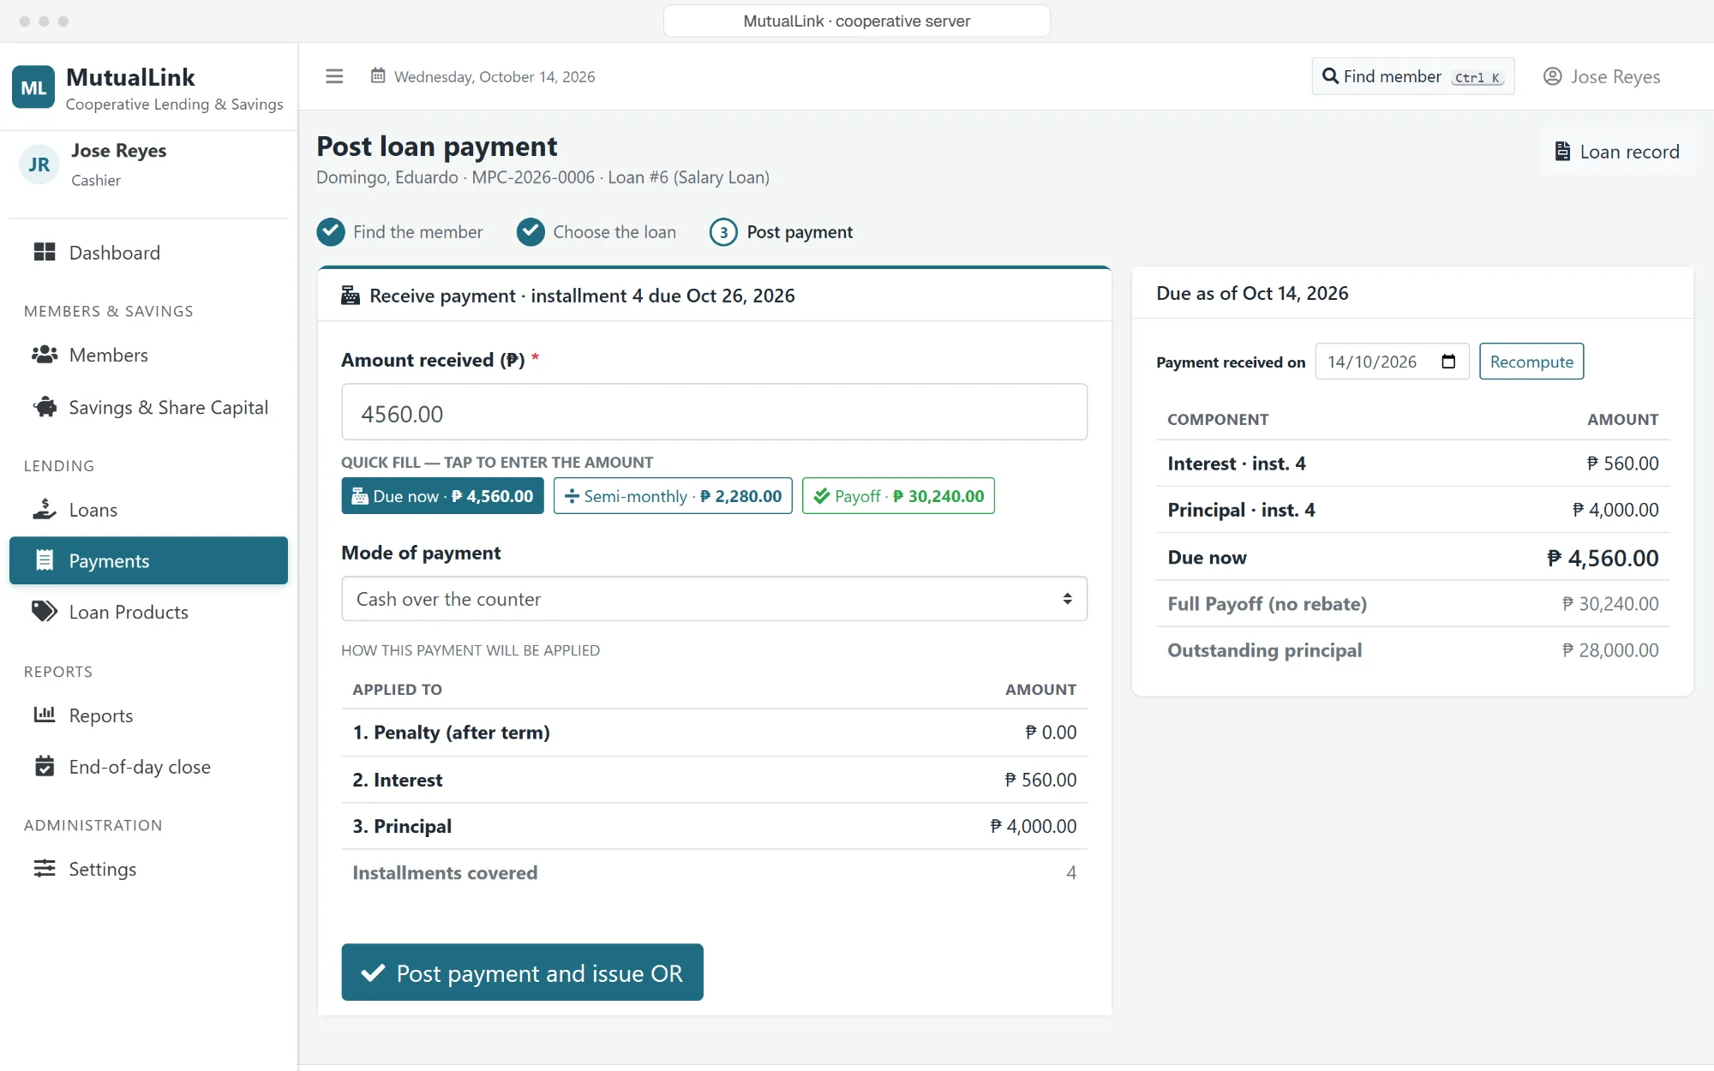
Task: Click 'Full Payoff (no rebate)' row label
Action: 1267,604
